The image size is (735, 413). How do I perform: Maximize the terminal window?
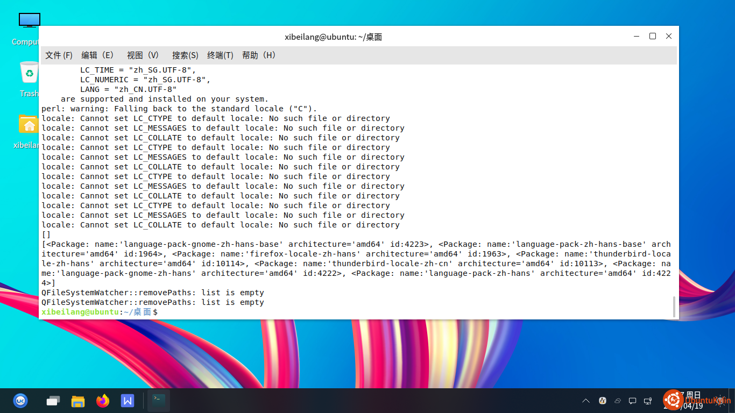tap(652, 36)
